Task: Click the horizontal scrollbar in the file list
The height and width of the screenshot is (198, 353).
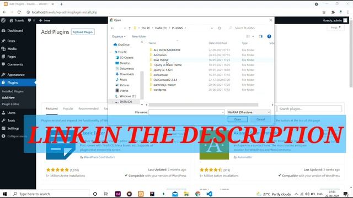Action: coord(204,105)
